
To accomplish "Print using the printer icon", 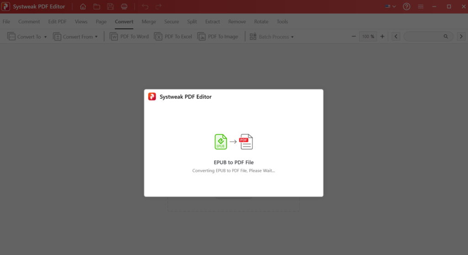I will (x=124, y=6).
